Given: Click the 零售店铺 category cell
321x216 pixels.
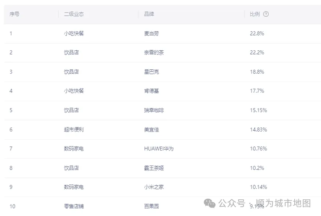Looking at the screenshot, I should click(73, 206).
